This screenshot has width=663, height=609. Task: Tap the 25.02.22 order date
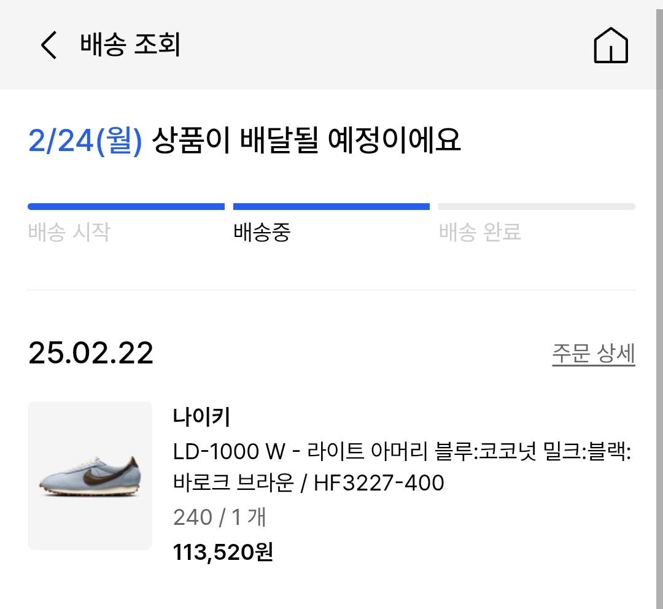point(91,354)
